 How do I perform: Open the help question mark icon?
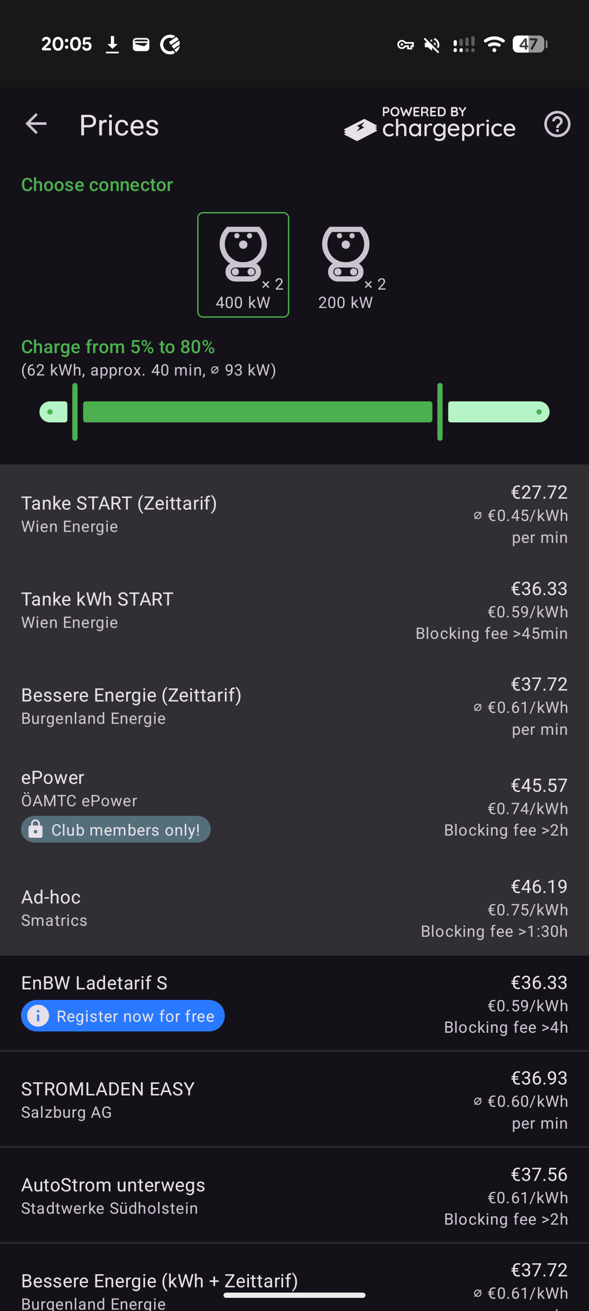557,124
